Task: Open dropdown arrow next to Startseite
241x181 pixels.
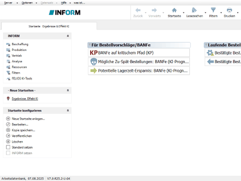Action: 183,13
